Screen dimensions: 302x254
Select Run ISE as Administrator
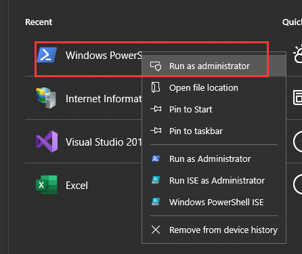pyautogui.click(x=214, y=180)
